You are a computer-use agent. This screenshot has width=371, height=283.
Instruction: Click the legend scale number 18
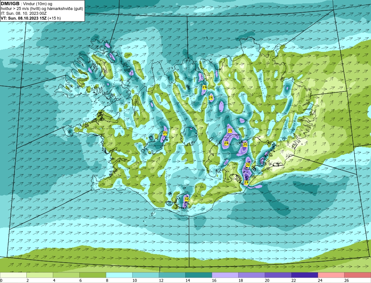(241, 281)
